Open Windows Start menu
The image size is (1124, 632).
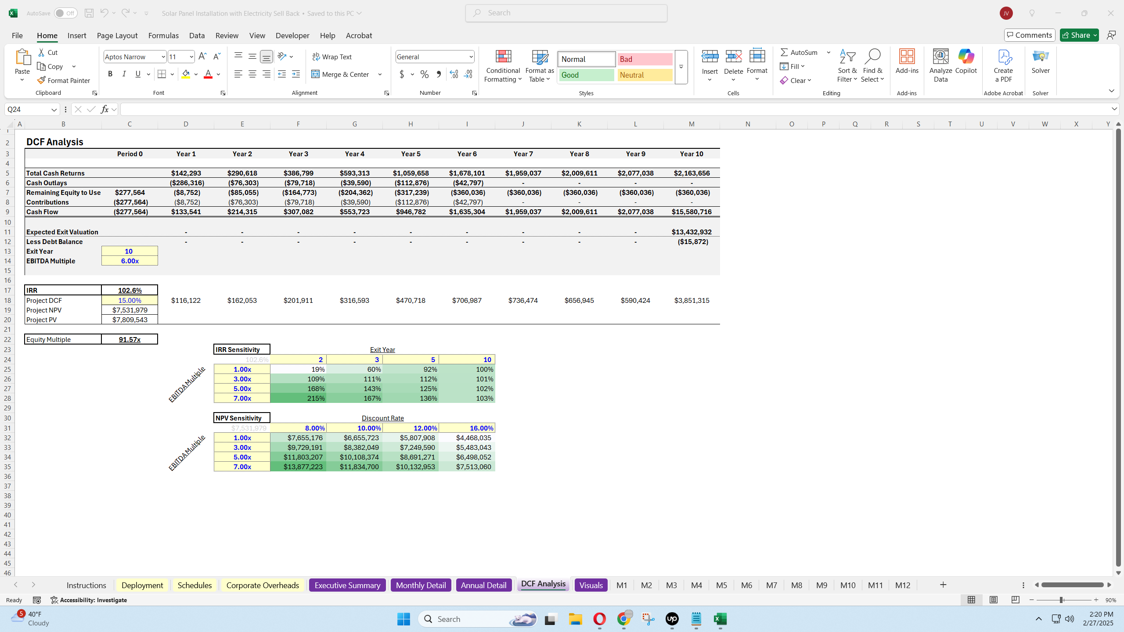[403, 619]
